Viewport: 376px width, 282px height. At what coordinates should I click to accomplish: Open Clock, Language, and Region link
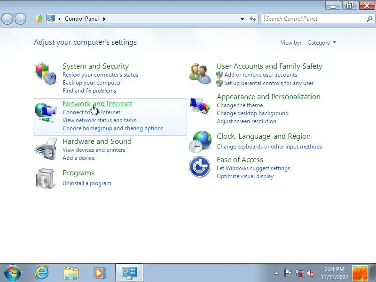pyautogui.click(x=264, y=136)
